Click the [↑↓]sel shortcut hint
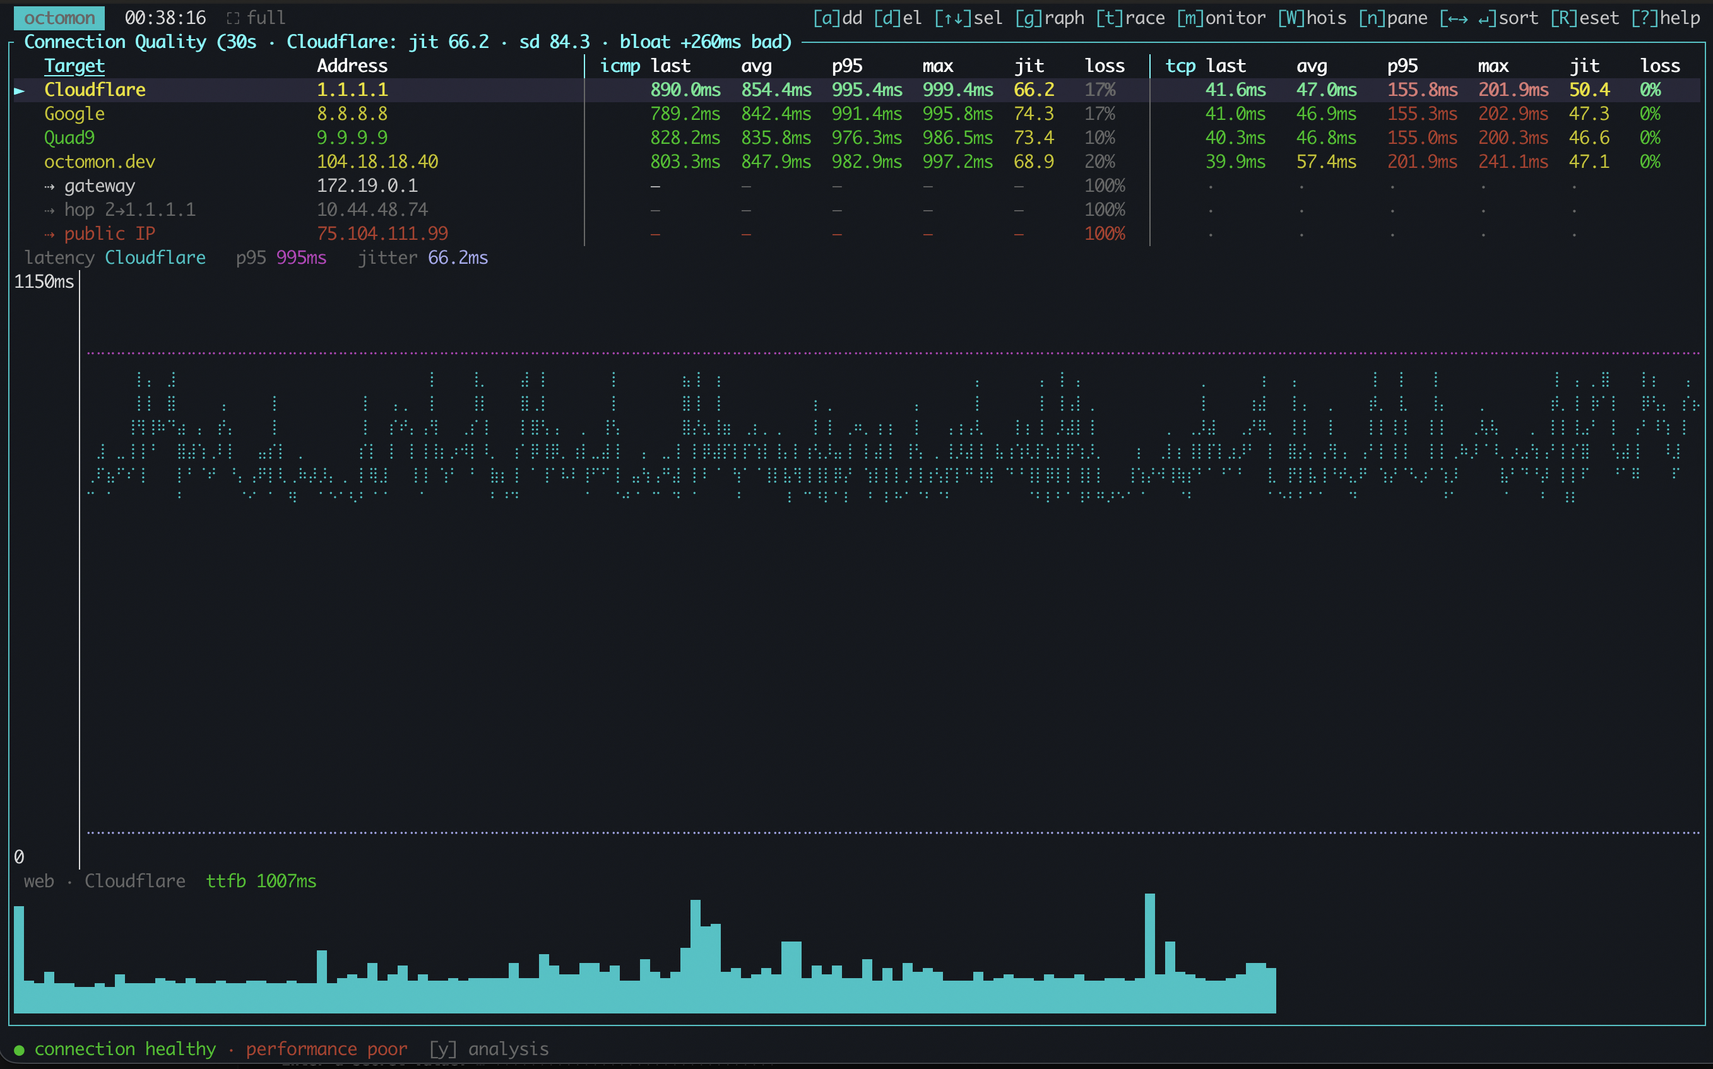Screen dimensions: 1713x1069 tap(968, 18)
